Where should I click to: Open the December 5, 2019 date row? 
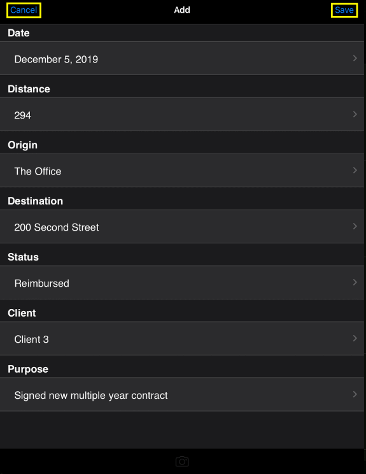pyautogui.click(x=182, y=59)
